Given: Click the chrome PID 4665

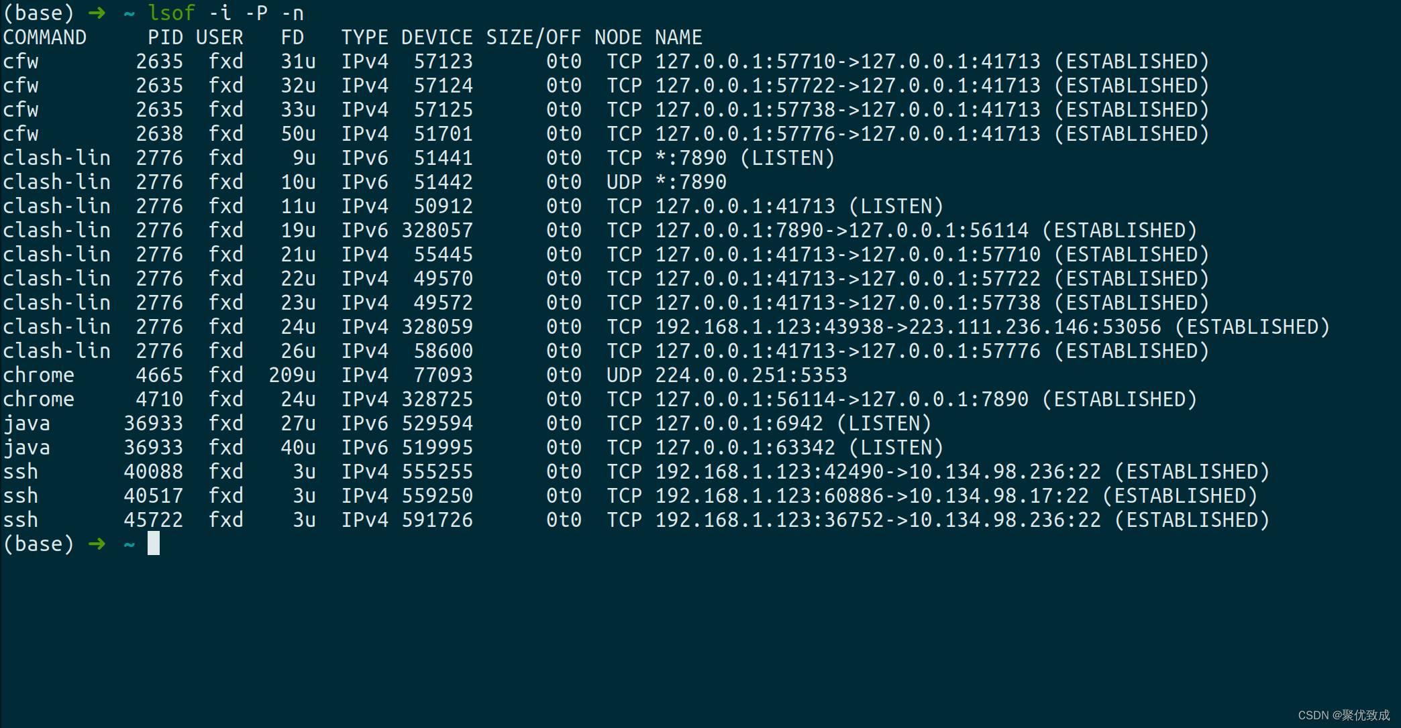Looking at the screenshot, I should coord(159,375).
